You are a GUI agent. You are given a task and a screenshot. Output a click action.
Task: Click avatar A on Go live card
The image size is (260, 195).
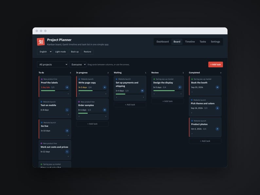tap(67, 131)
